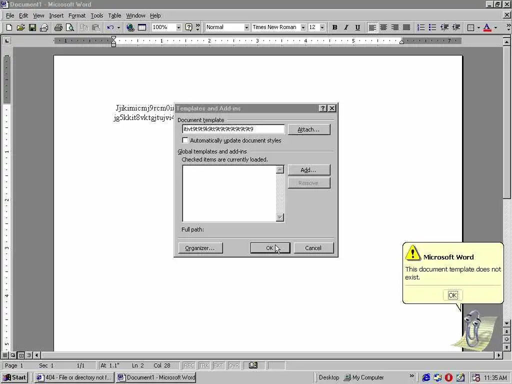Click the Bullets list icon

[x=432, y=27]
